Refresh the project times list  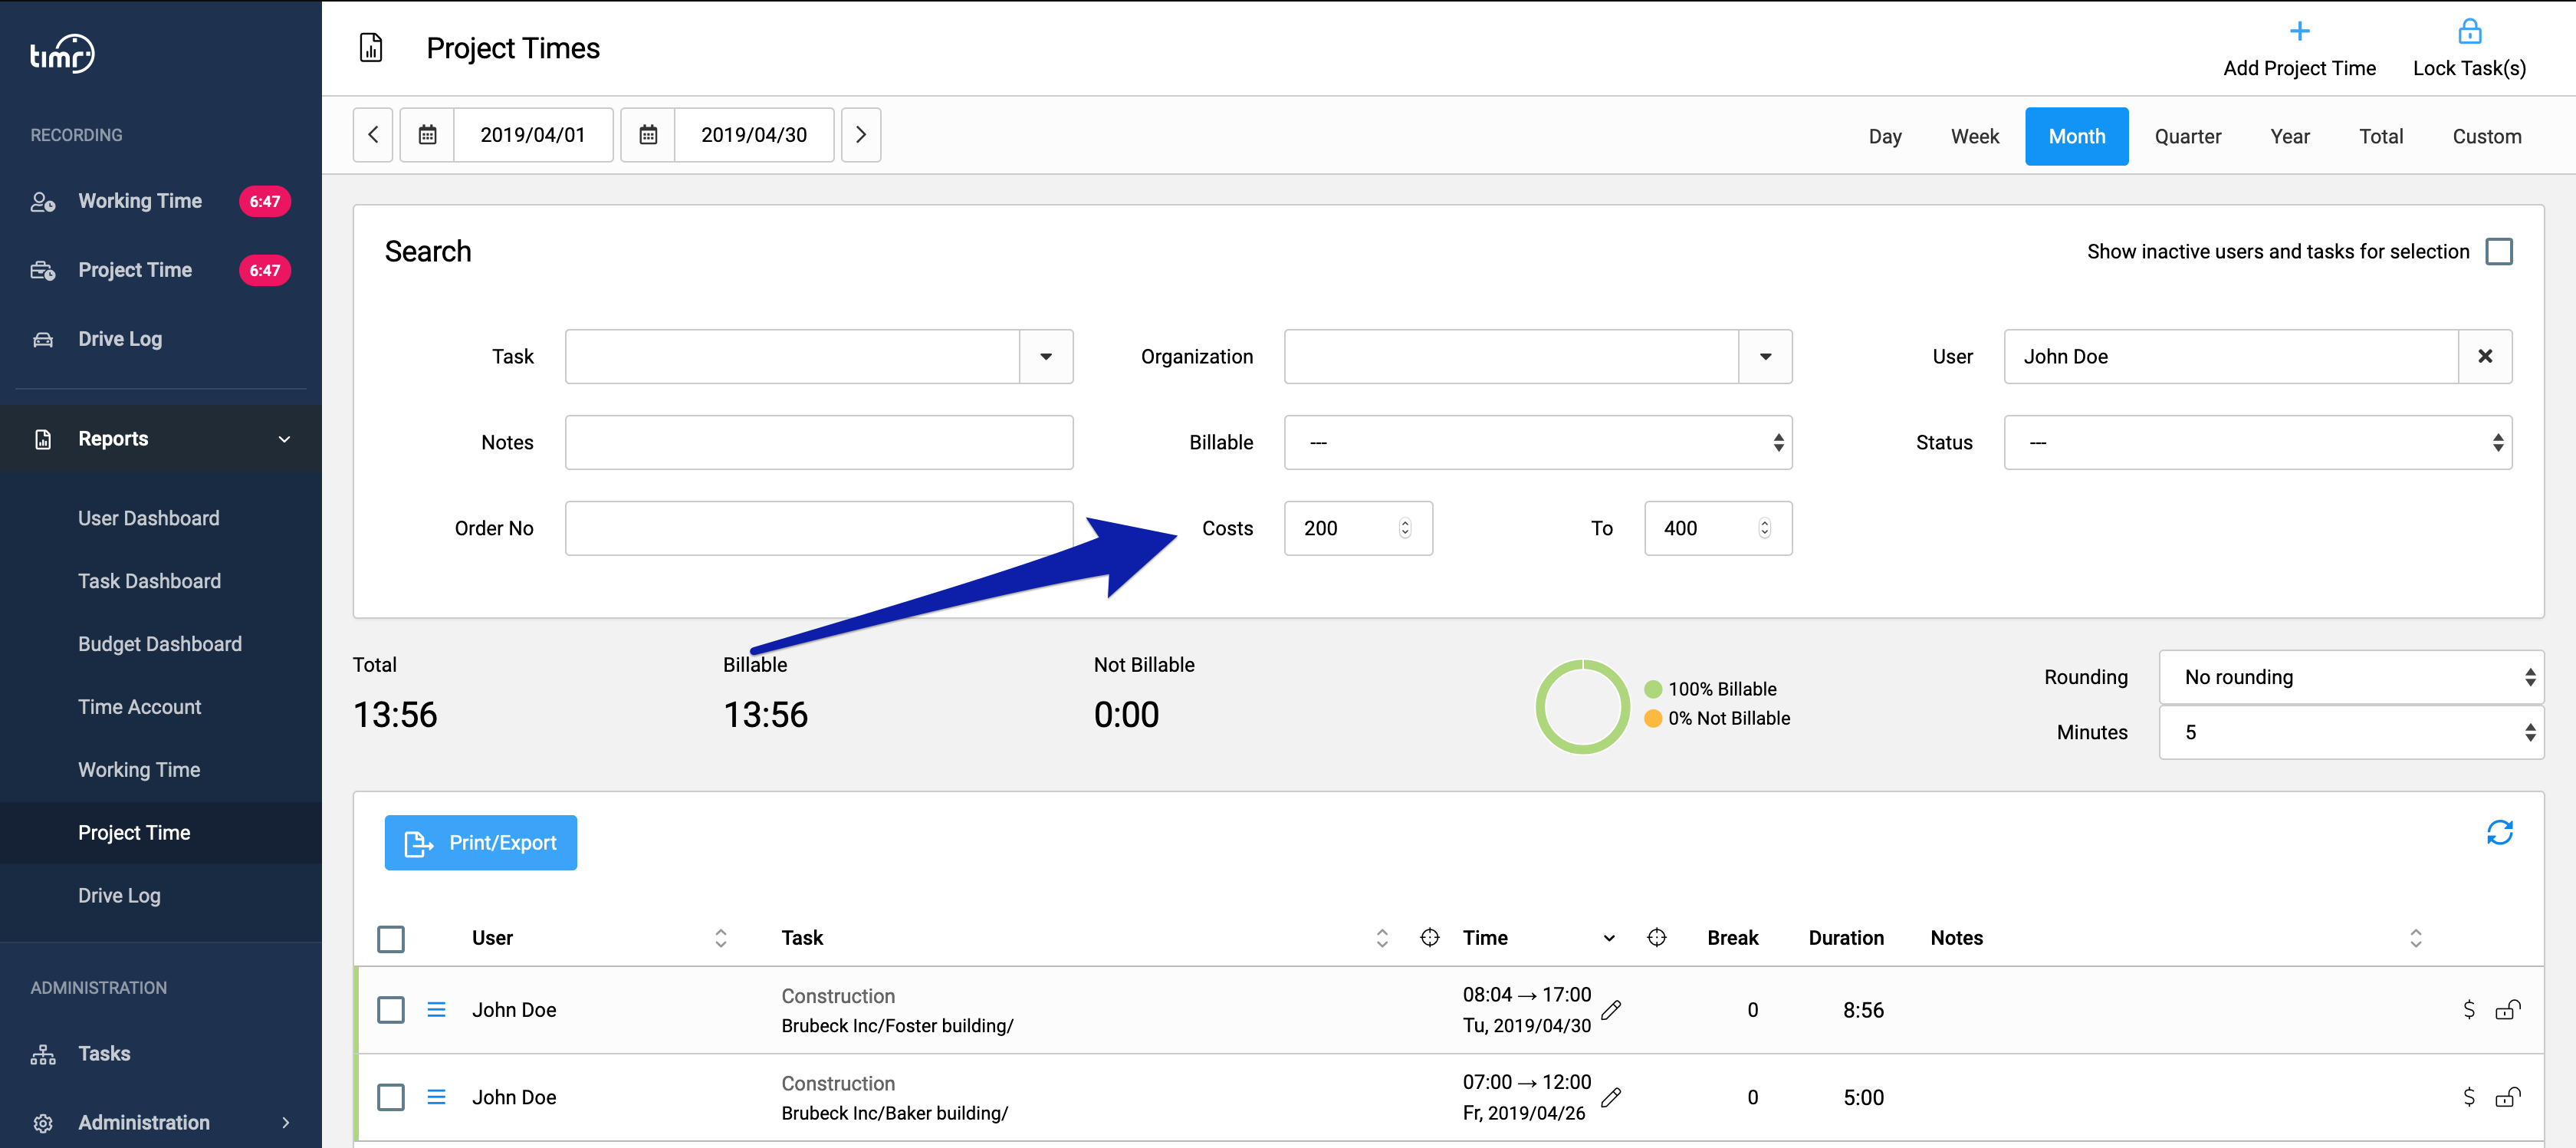tap(2499, 833)
